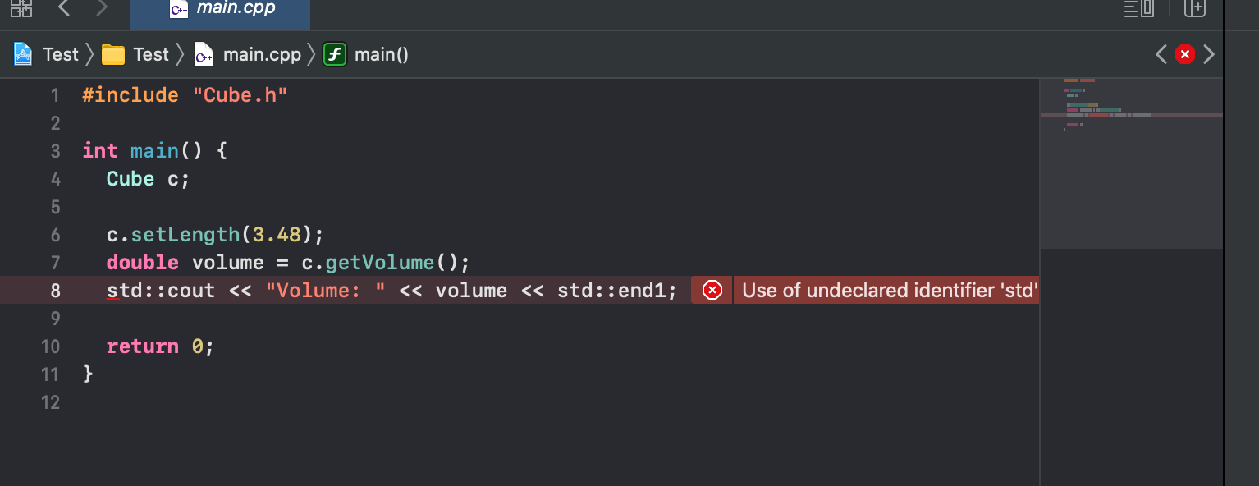
Task: Click the related items grid icon top-left
Action: tap(21, 9)
